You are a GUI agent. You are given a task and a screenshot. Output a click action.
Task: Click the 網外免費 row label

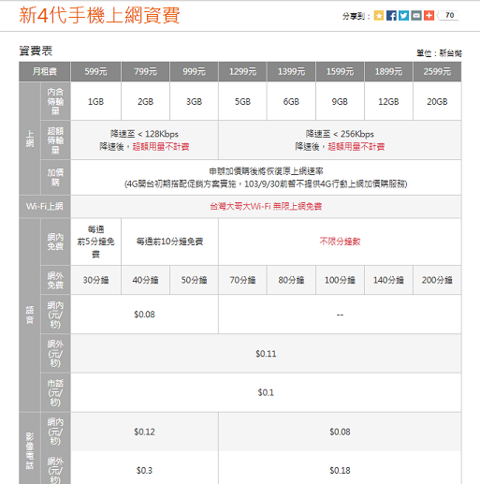point(55,280)
